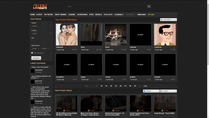Enable the 'Only with photo' checkbox
Screen dimensions: 209x118
32,53
